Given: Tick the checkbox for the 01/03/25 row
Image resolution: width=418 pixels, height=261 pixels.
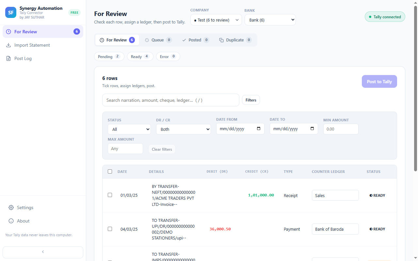Looking at the screenshot, I should (110, 195).
